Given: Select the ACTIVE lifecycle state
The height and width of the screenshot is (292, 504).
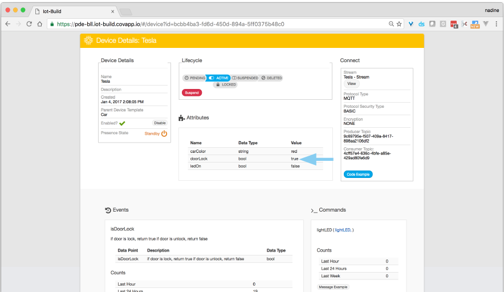Looking at the screenshot, I should click(218, 78).
